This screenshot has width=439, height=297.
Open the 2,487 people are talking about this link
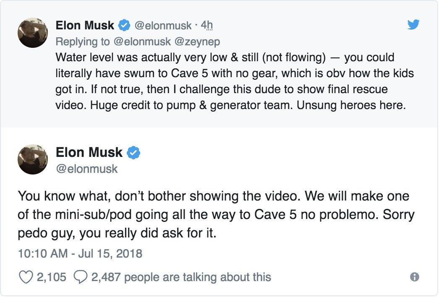(181, 277)
